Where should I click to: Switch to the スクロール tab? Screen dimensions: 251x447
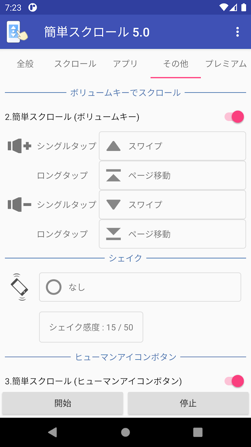pos(75,64)
